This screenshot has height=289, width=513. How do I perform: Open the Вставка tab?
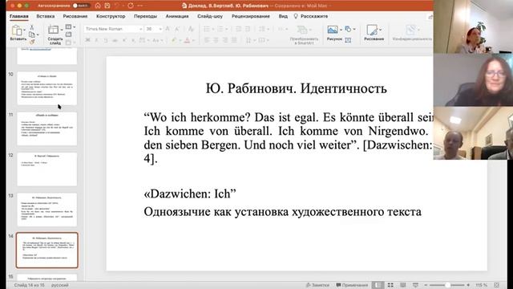(46, 16)
